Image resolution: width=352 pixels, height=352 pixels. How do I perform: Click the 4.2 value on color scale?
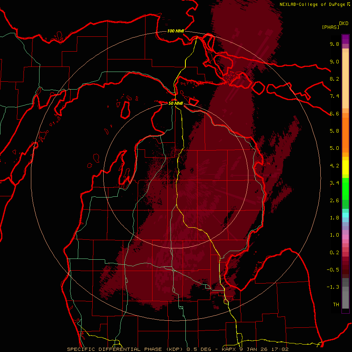[334, 166]
